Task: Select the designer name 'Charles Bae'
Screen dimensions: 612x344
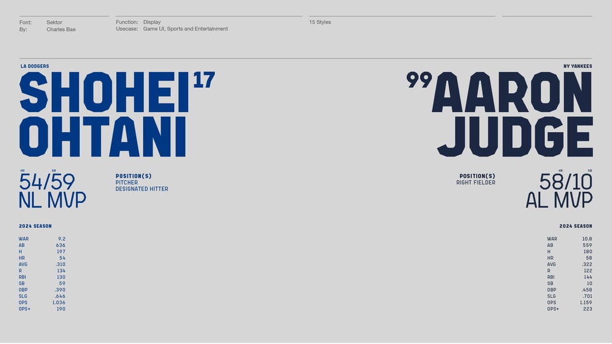Action: click(x=61, y=29)
